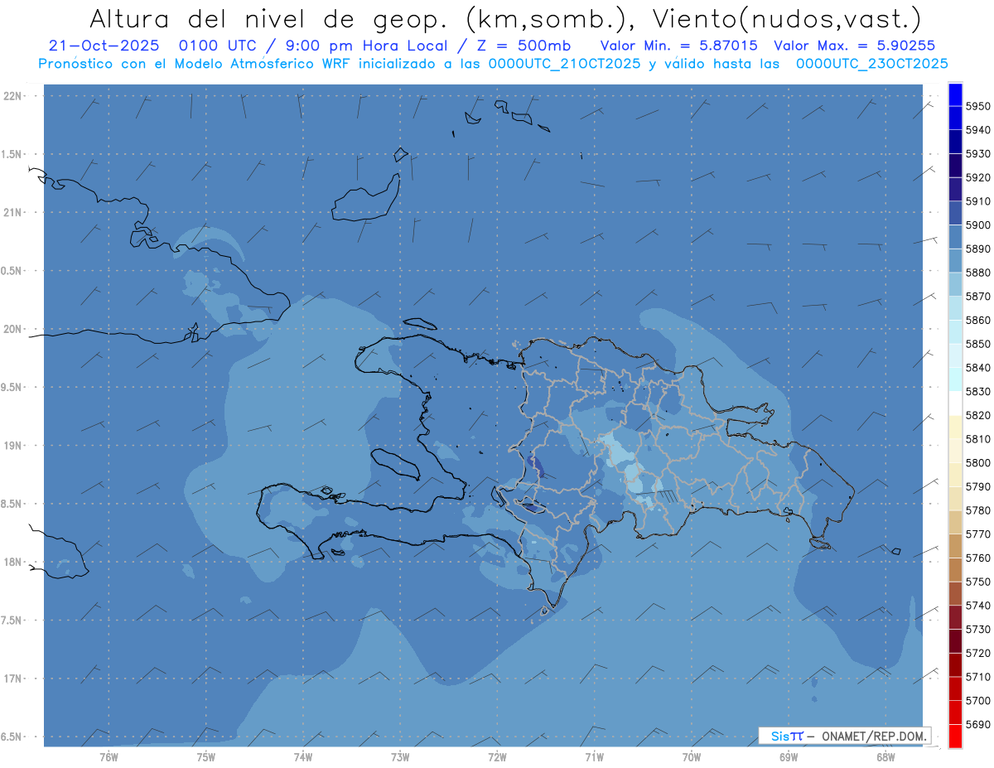The image size is (994, 768).
Task: Select the '5710' colorbar value
Action: point(978,677)
